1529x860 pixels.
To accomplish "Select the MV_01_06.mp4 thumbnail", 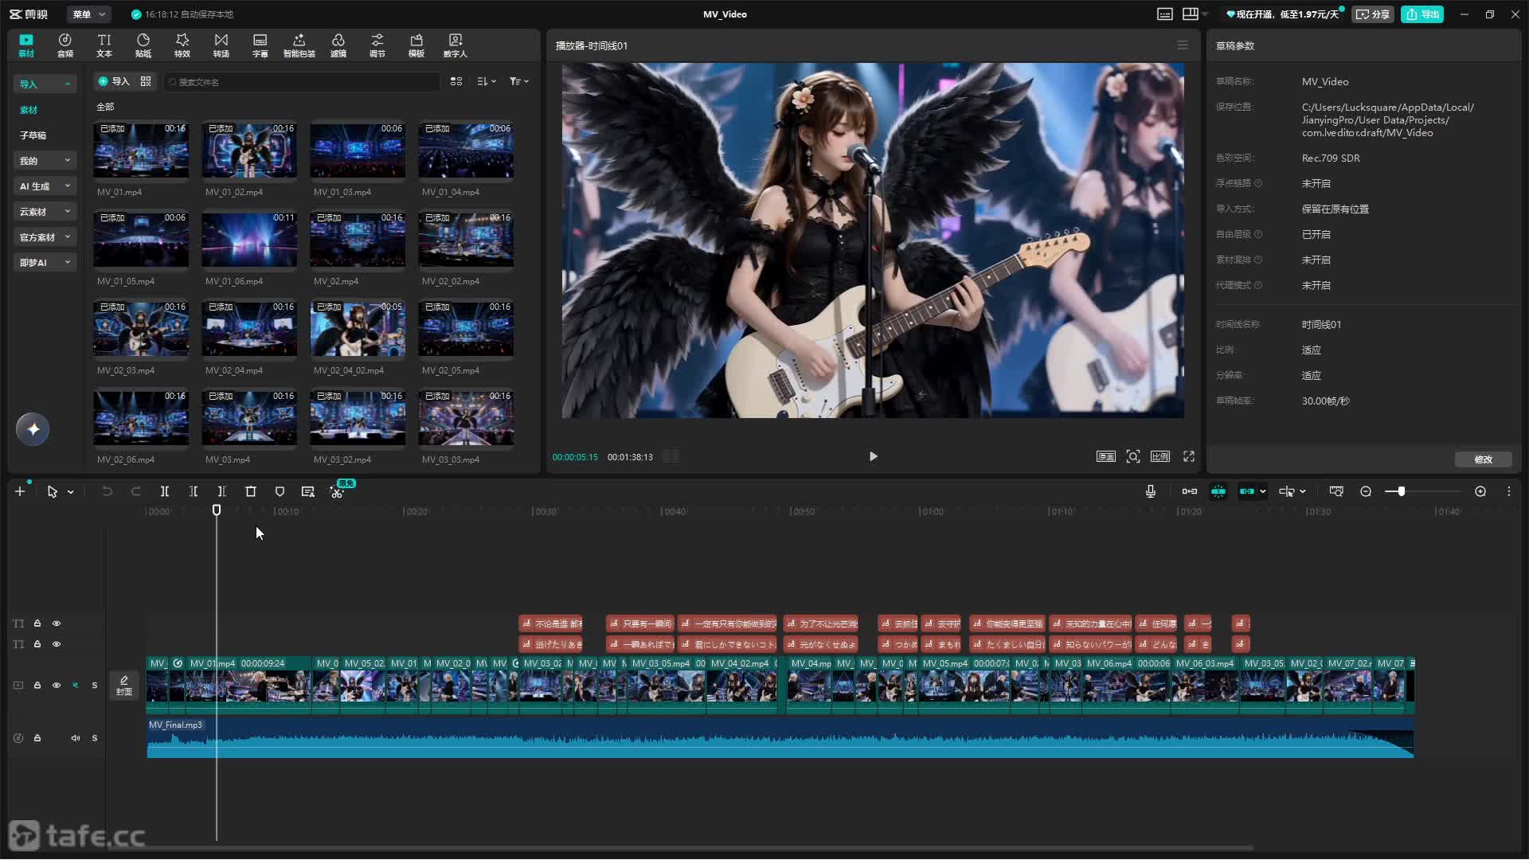I will (x=249, y=239).
